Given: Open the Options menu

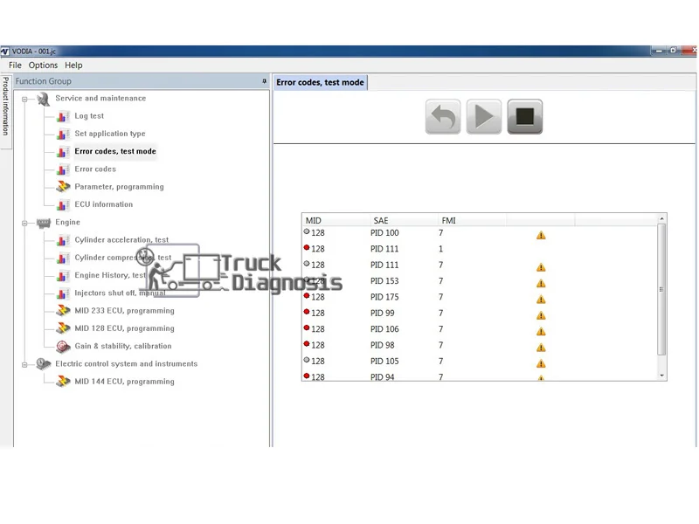Looking at the screenshot, I should (x=43, y=65).
